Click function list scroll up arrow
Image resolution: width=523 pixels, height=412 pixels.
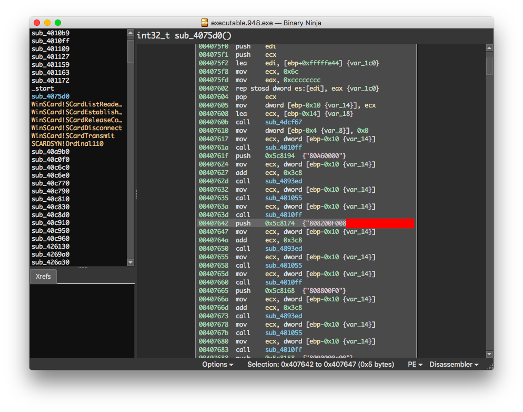(x=130, y=33)
